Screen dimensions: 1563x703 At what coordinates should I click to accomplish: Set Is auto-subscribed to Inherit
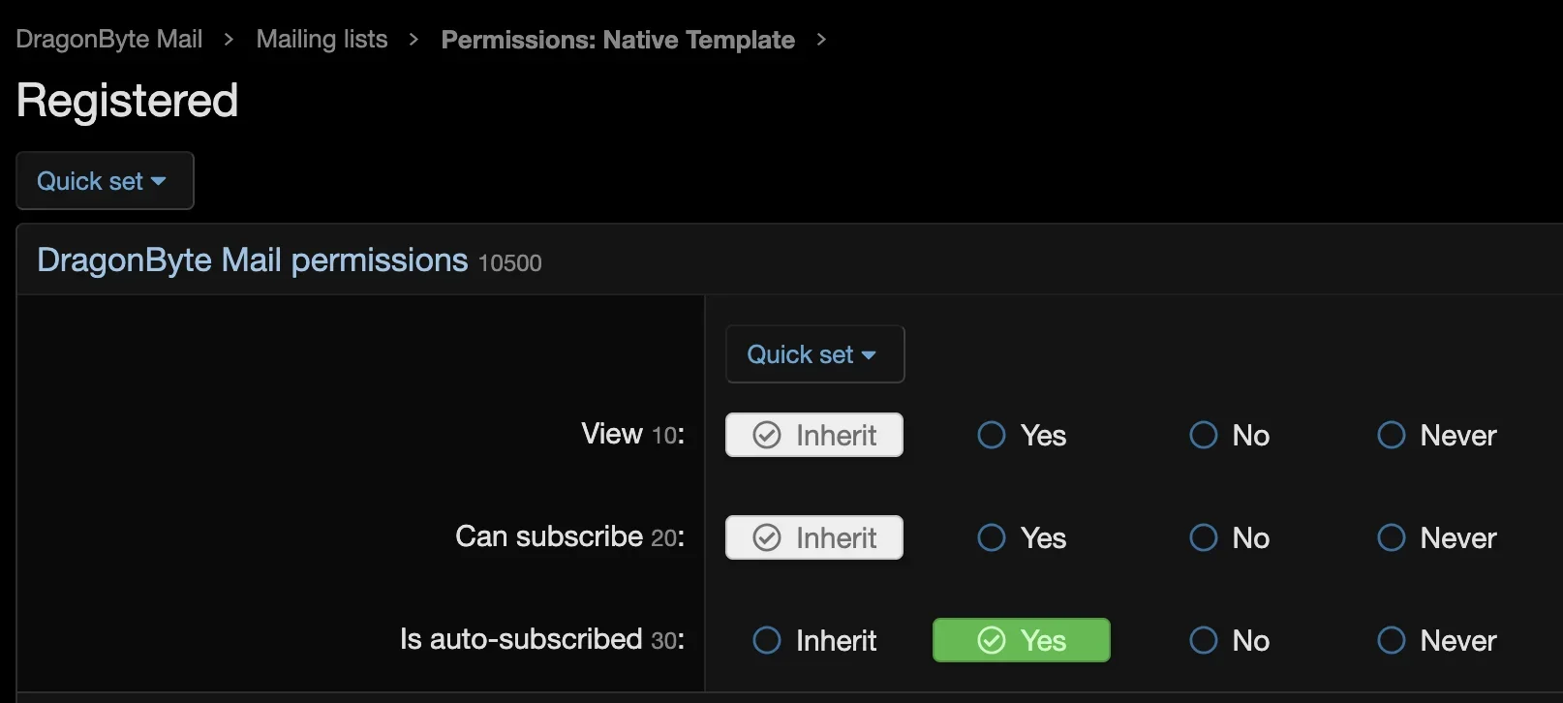pyautogui.click(x=814, y=640)
